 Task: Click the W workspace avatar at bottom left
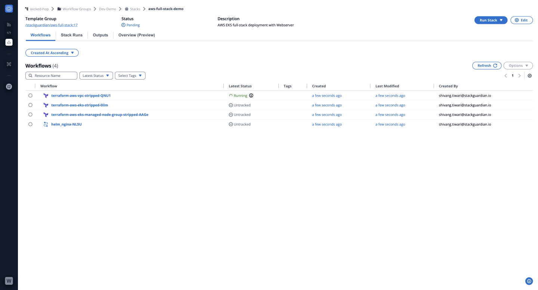click(x=9, y=281)
